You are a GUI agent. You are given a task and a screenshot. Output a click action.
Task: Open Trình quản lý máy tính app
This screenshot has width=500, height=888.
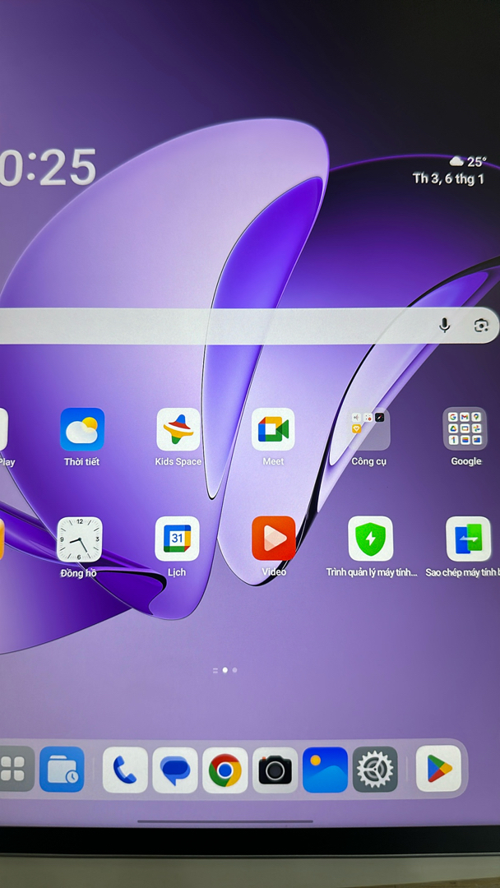[370, 539]
